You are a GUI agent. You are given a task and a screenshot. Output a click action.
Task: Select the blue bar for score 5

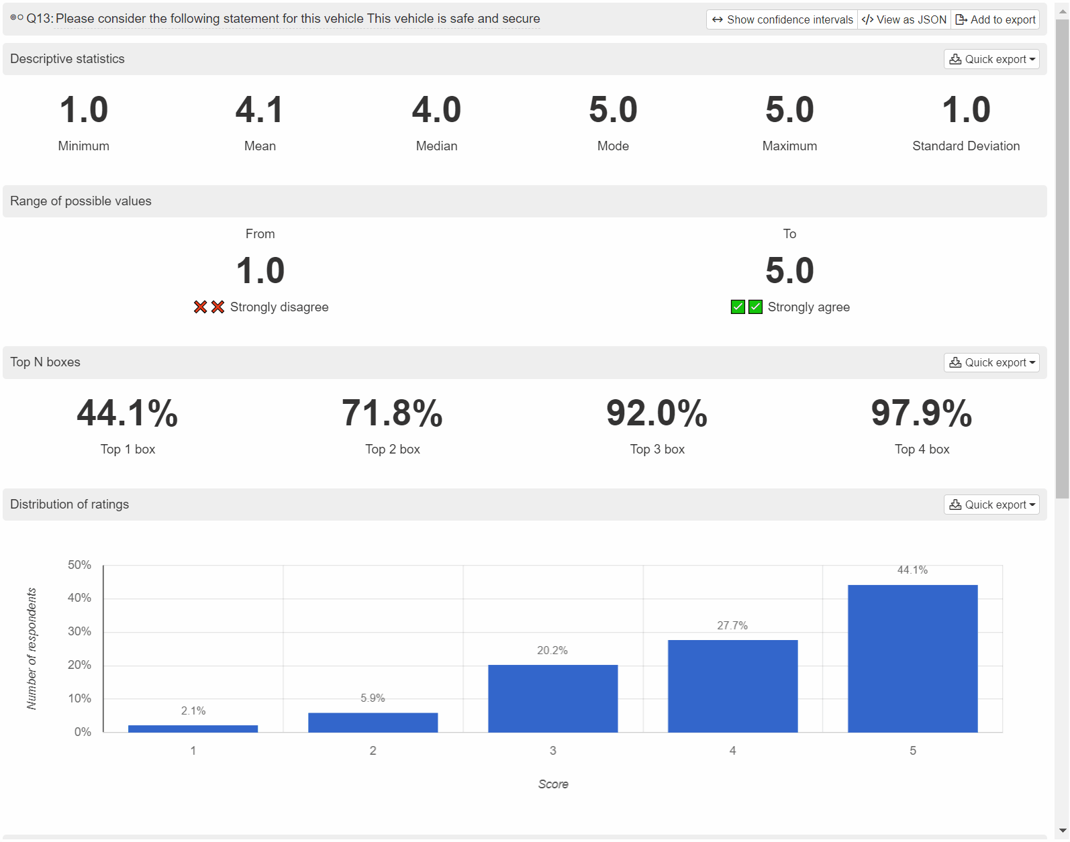click(x=912, y=658)
